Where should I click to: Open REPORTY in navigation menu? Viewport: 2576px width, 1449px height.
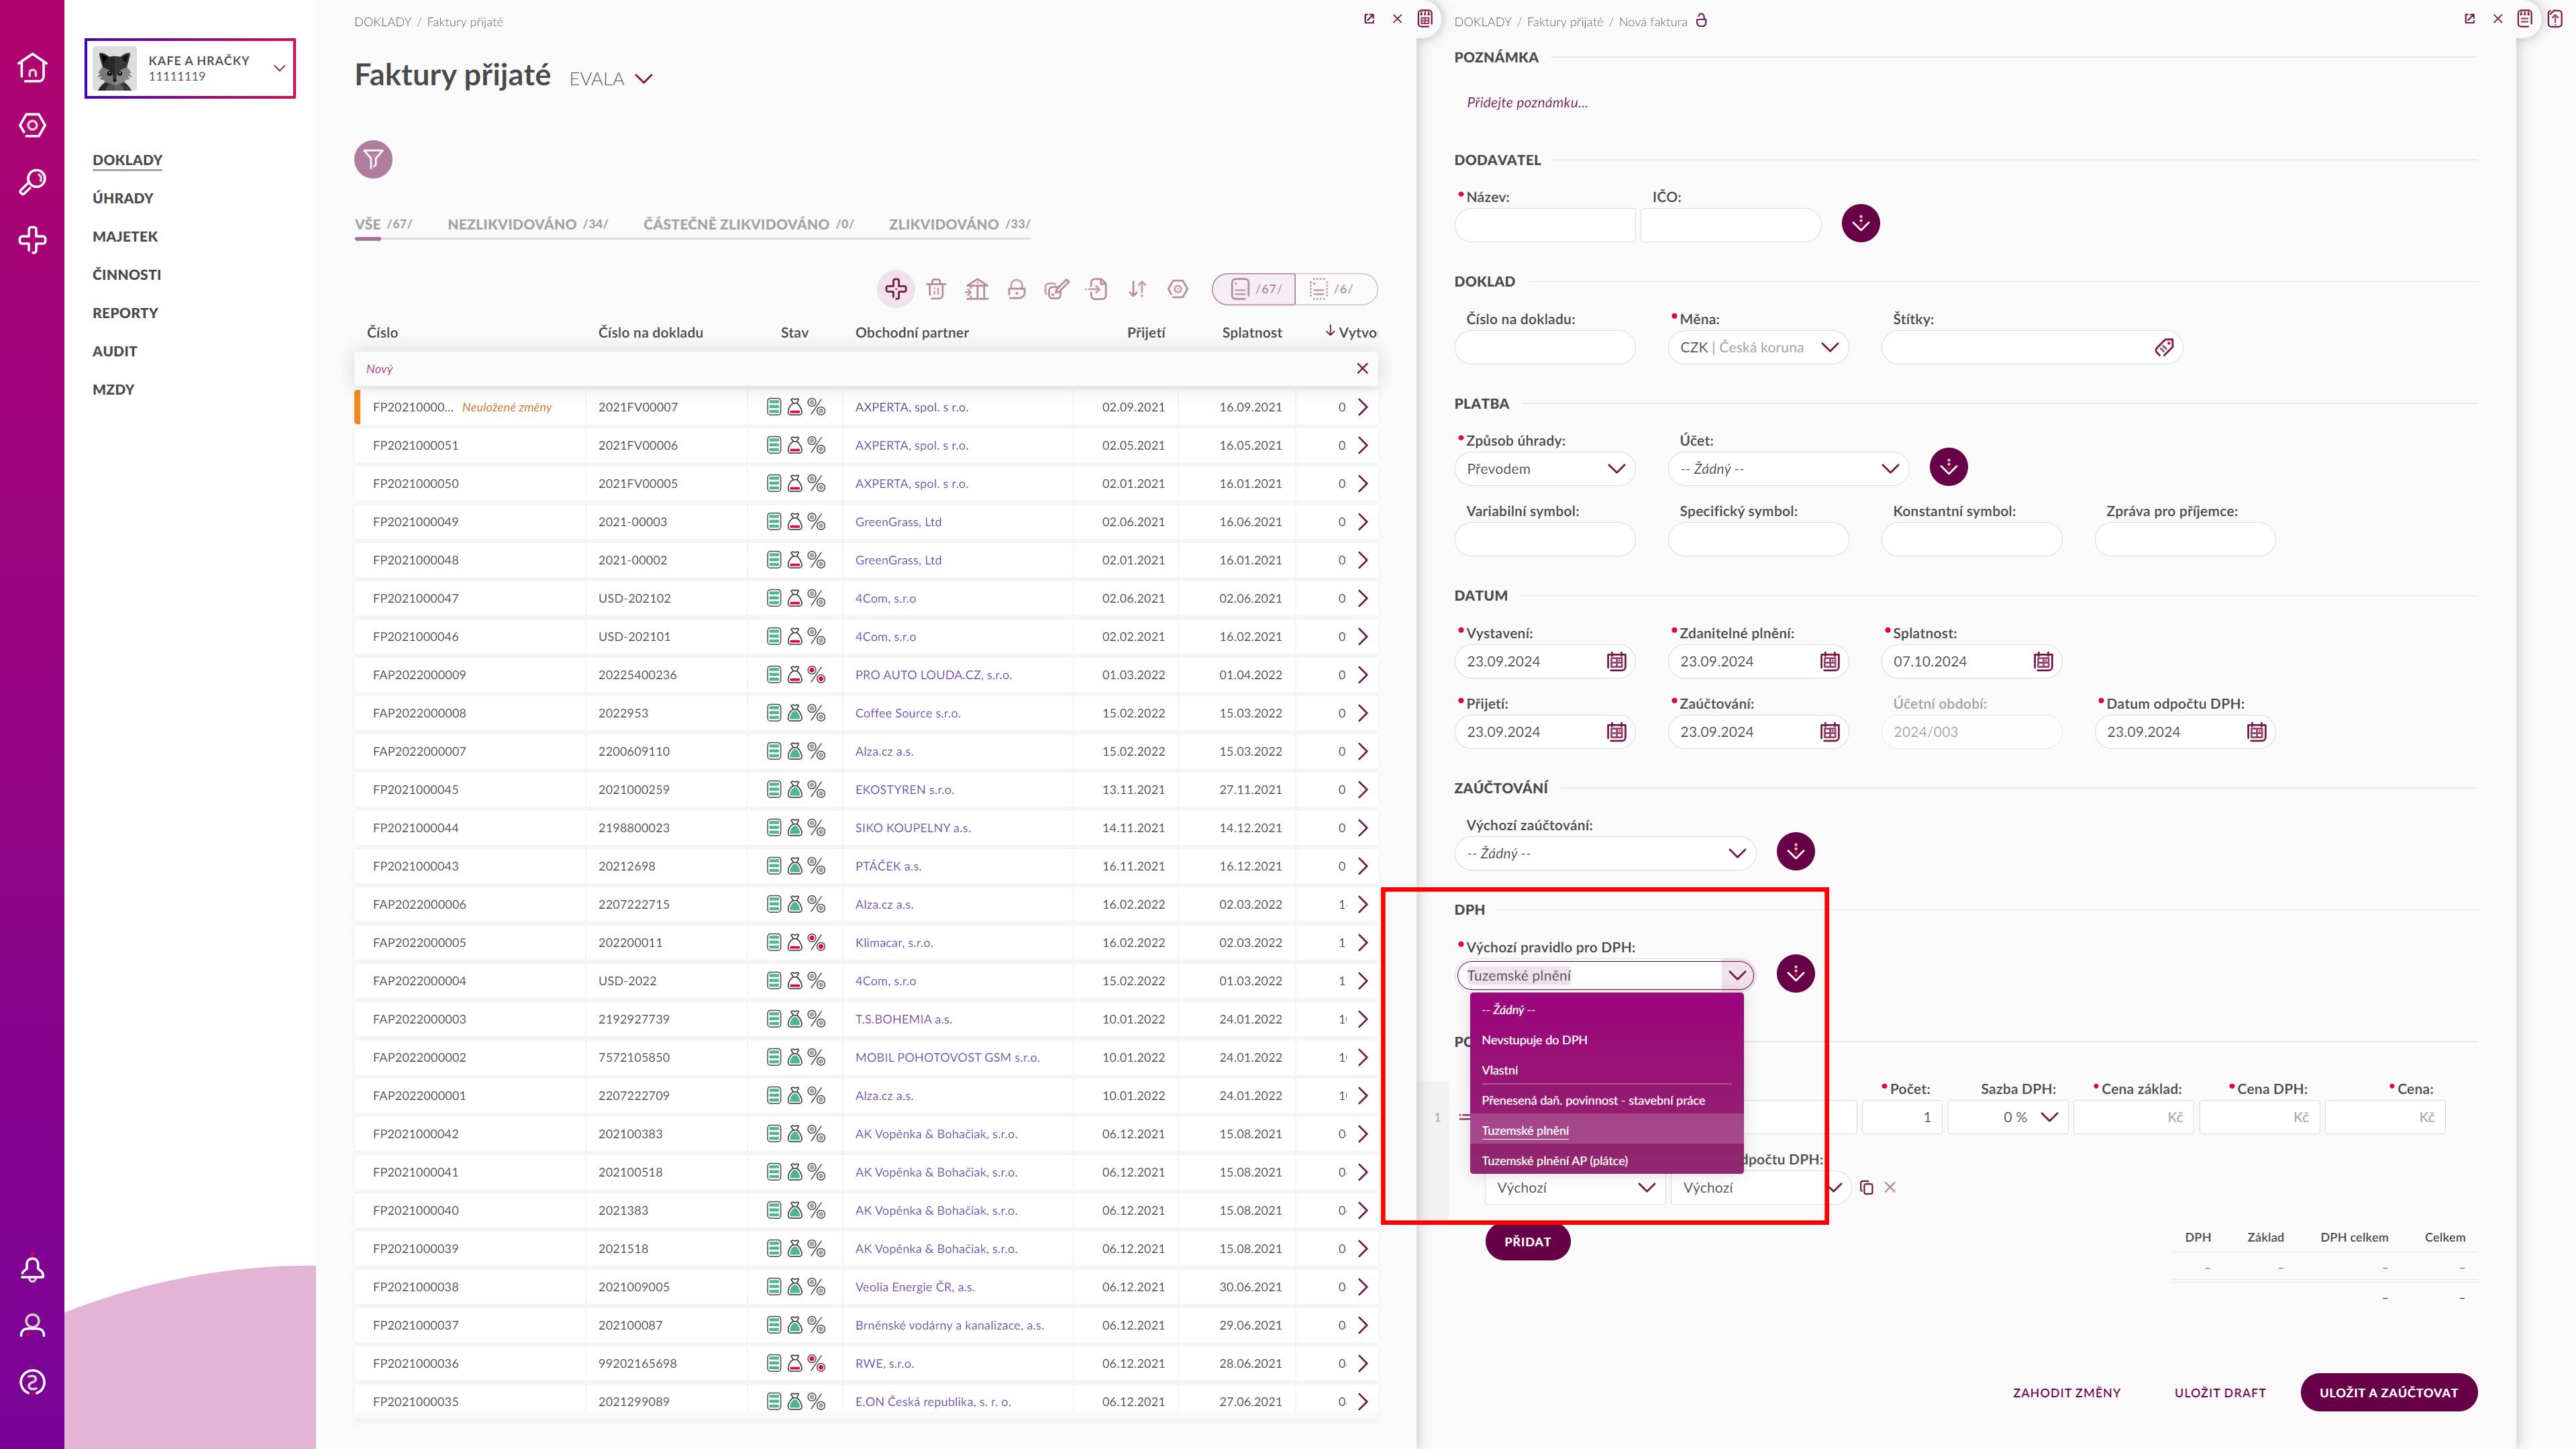[x=125, y=313]
